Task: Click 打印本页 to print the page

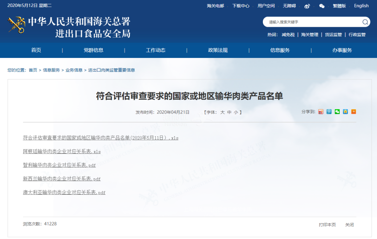Action: point(327,225)
